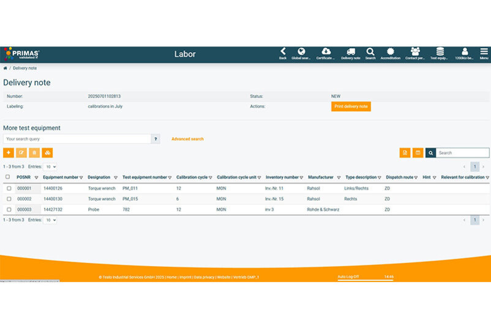491x328 pixels.
Task: Open the Certificate download cloud icon
Action: coord(326,52)
